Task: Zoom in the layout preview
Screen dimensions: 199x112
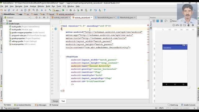Action: (181, 25)
